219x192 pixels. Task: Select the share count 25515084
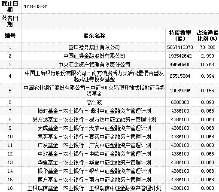click(x=180, y=76)
